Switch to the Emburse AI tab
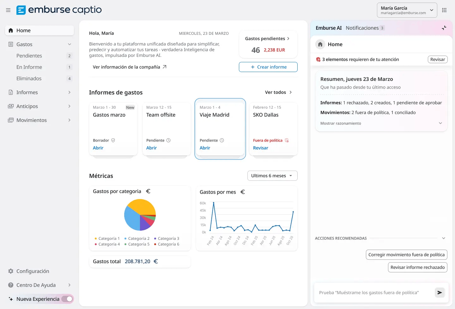Viewport: 455px width, 309px height. point(329,28)
